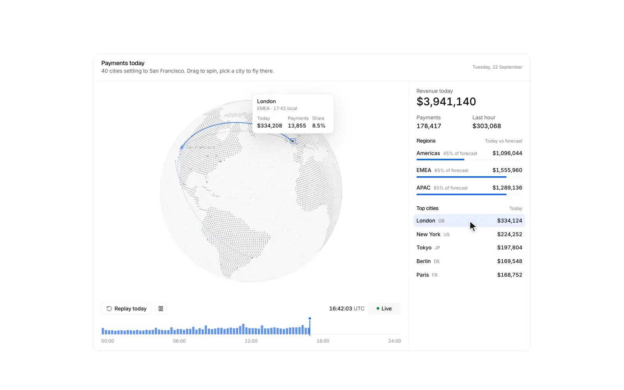Click the tooltip Today amount $334,208

[x=269, y=126]
